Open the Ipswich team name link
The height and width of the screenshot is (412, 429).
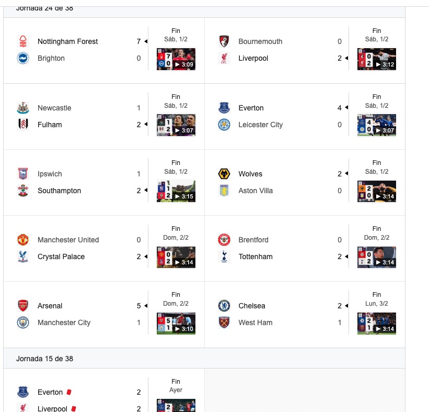pos(50,174)
